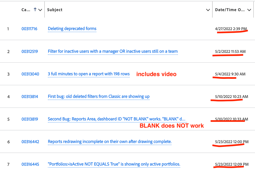
Task: Sort by Subject column header
Action: (x=55, y=10)
